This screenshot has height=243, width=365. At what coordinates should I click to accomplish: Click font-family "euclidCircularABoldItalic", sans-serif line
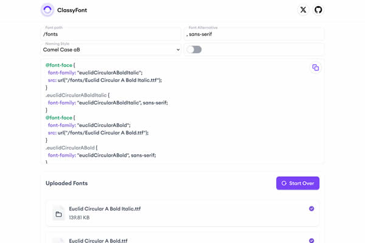(108, 103)
